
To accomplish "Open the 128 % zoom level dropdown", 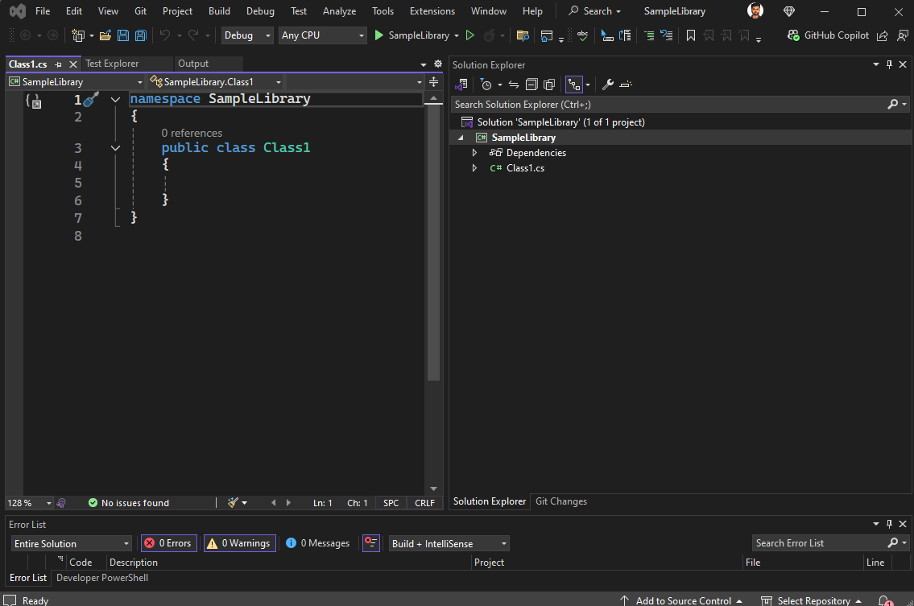I will click(x=29, y=503).
